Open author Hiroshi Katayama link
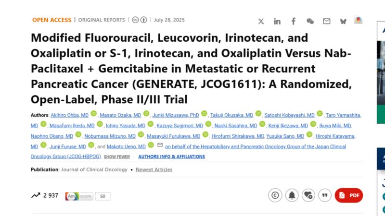 pos(335,136)
